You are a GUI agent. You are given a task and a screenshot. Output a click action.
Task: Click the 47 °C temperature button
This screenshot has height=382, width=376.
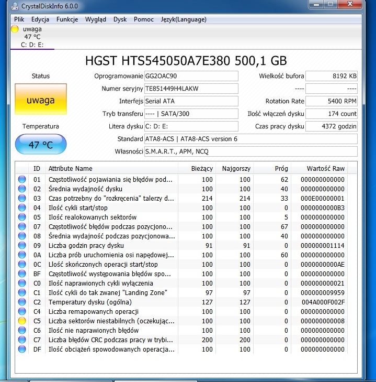[41, 144]
